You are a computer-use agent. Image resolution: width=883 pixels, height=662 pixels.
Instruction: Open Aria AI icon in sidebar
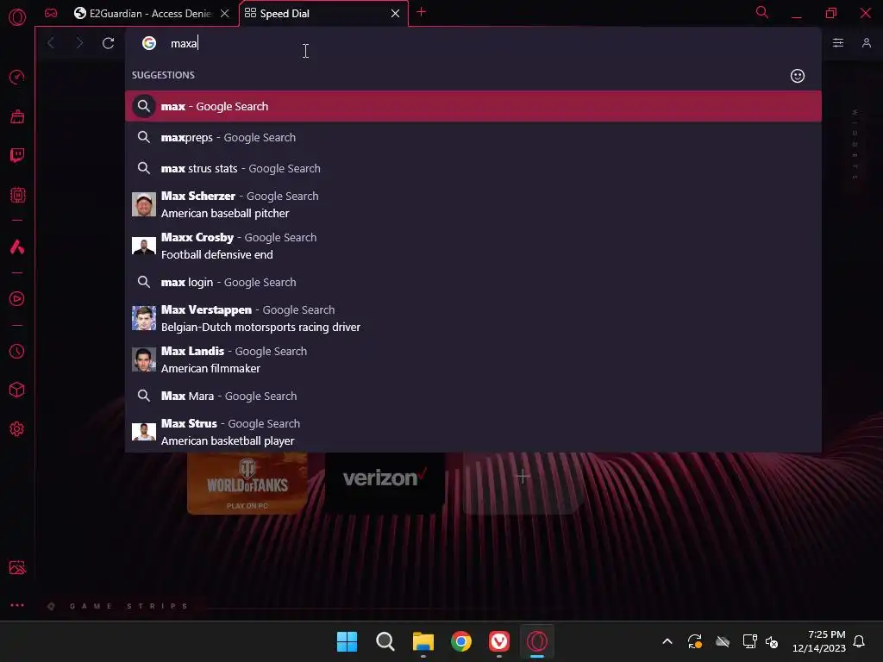pyautogui.click(x=17, y=247)
